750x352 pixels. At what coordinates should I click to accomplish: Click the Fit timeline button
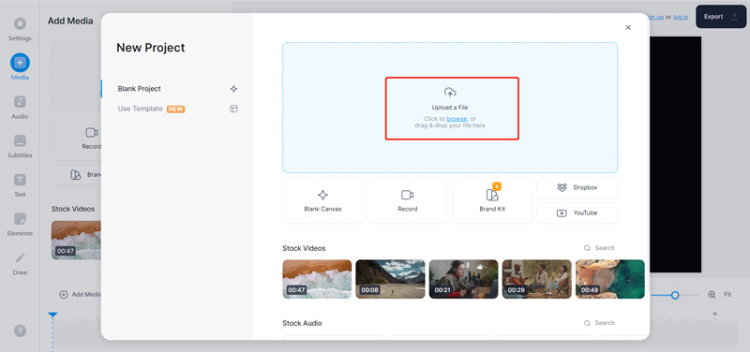tap(727, 295)
